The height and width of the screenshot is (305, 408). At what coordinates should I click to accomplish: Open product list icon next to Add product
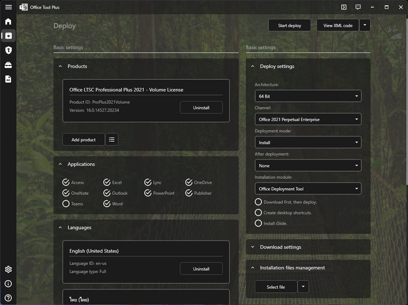coord(111,139)
